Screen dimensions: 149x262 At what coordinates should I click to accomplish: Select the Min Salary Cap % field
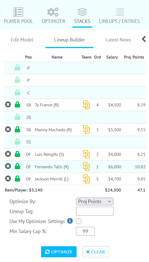coord(85,231)
